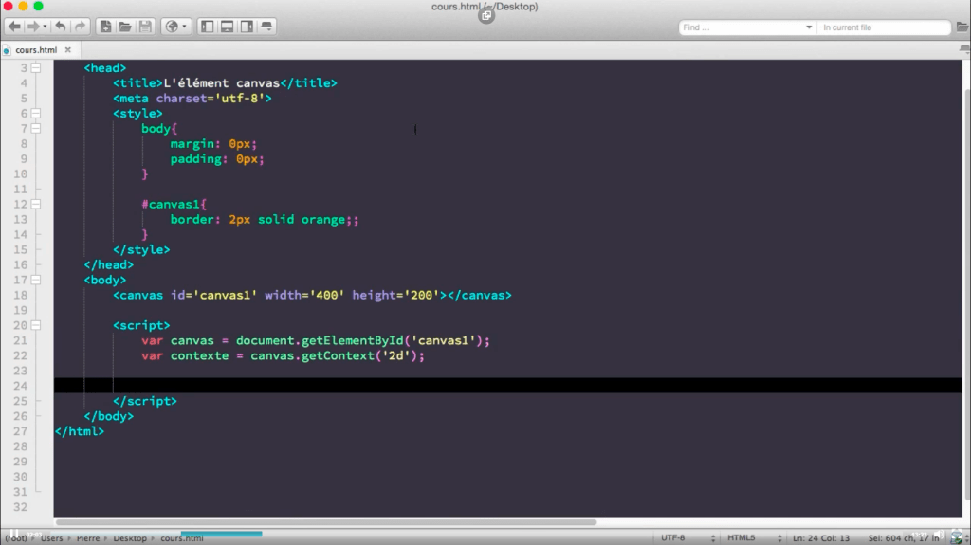The image size is (971, 545).
Task: Collapse the #canvas1 rule on line 12
Action: pyautogui.click(x=36, y=205)
